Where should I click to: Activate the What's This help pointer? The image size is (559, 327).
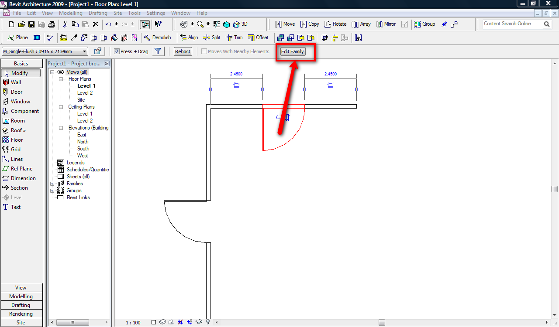point(158,24)
